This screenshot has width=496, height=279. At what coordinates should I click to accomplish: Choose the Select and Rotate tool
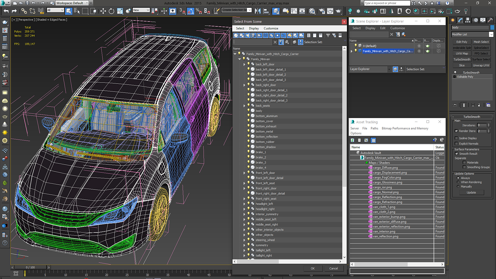[111, 11]
